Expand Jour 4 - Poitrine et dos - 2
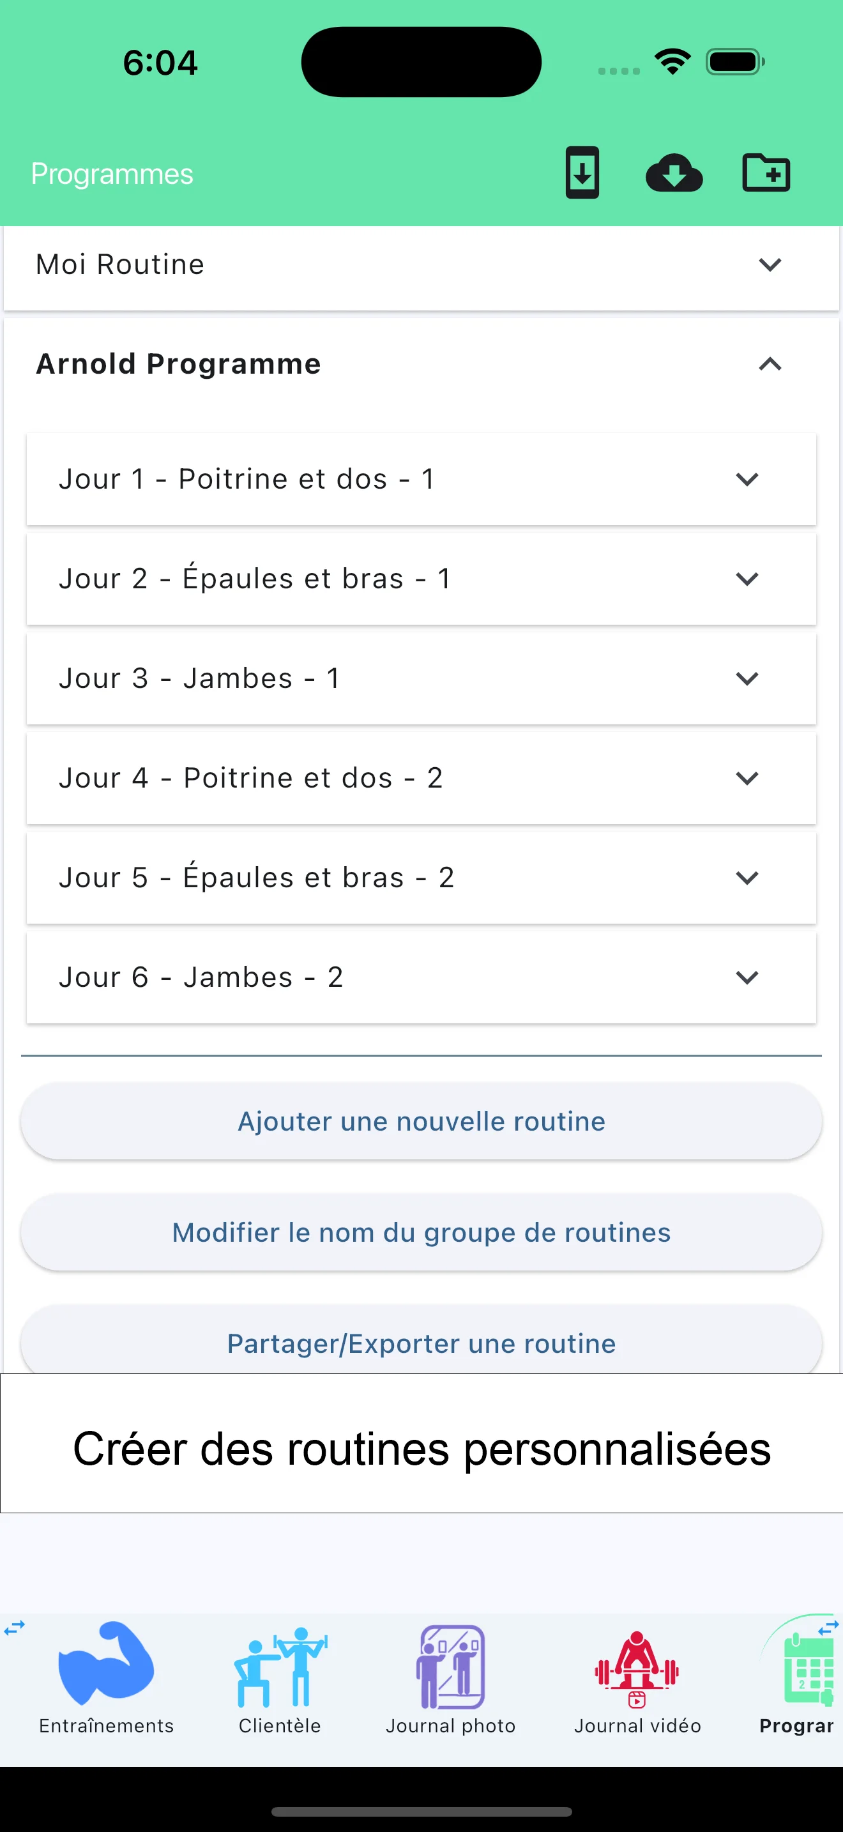 coord(747,778)
